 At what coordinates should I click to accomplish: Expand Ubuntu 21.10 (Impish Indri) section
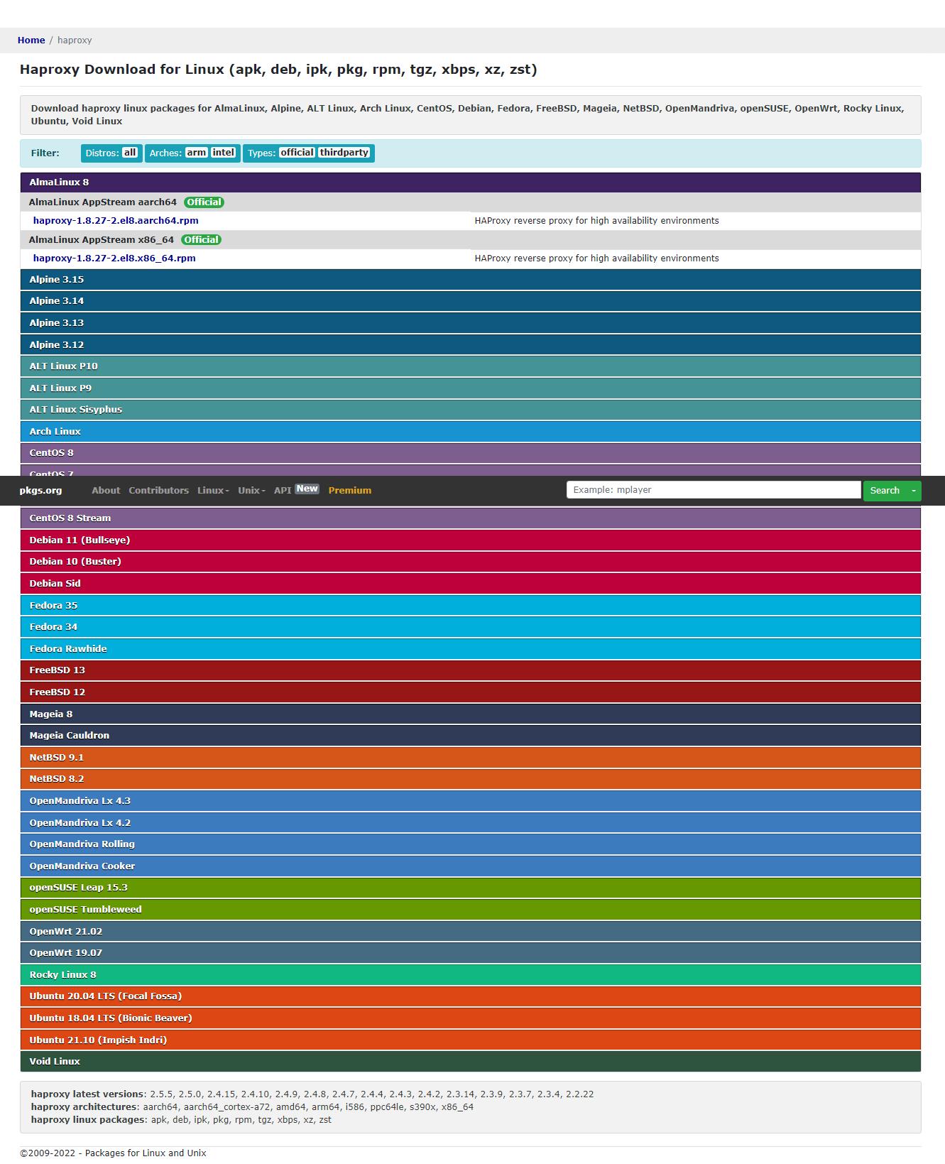471,1040
